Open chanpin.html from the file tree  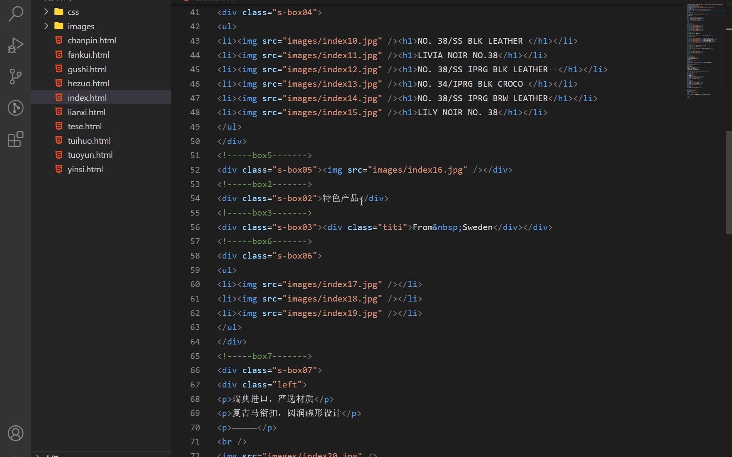click(x=91, y=40)
